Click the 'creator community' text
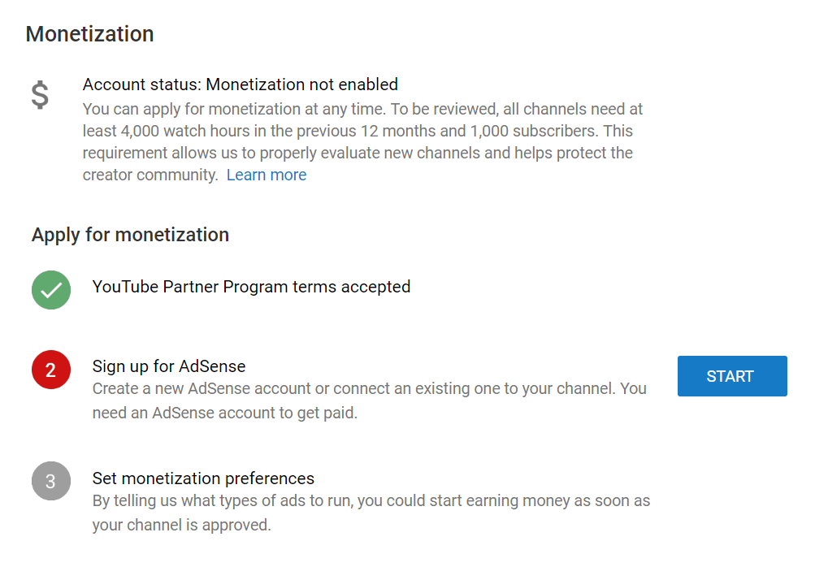815x567 pixels. point(150,175)
